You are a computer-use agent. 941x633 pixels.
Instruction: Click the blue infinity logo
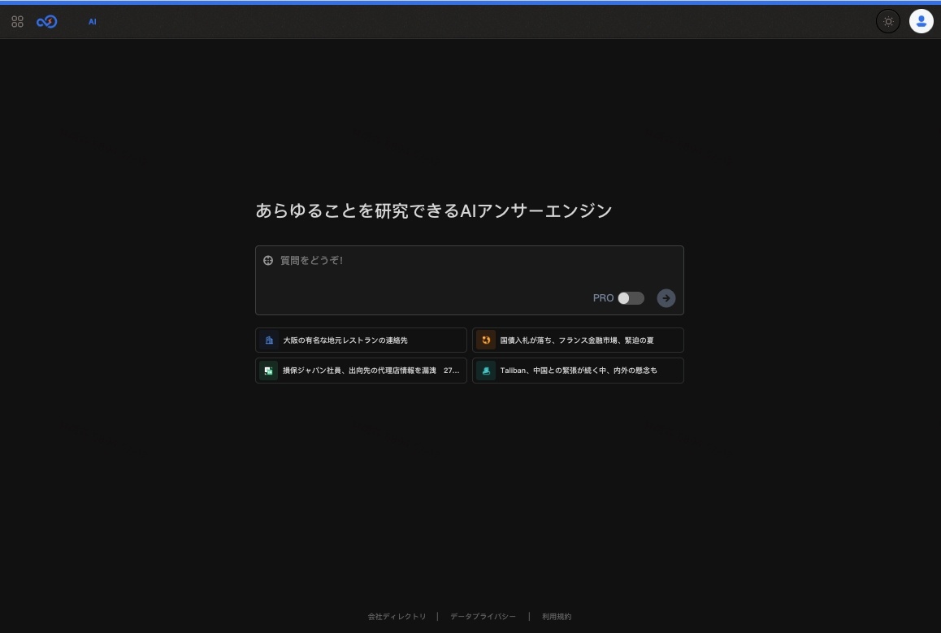click(x=47, y=22)
